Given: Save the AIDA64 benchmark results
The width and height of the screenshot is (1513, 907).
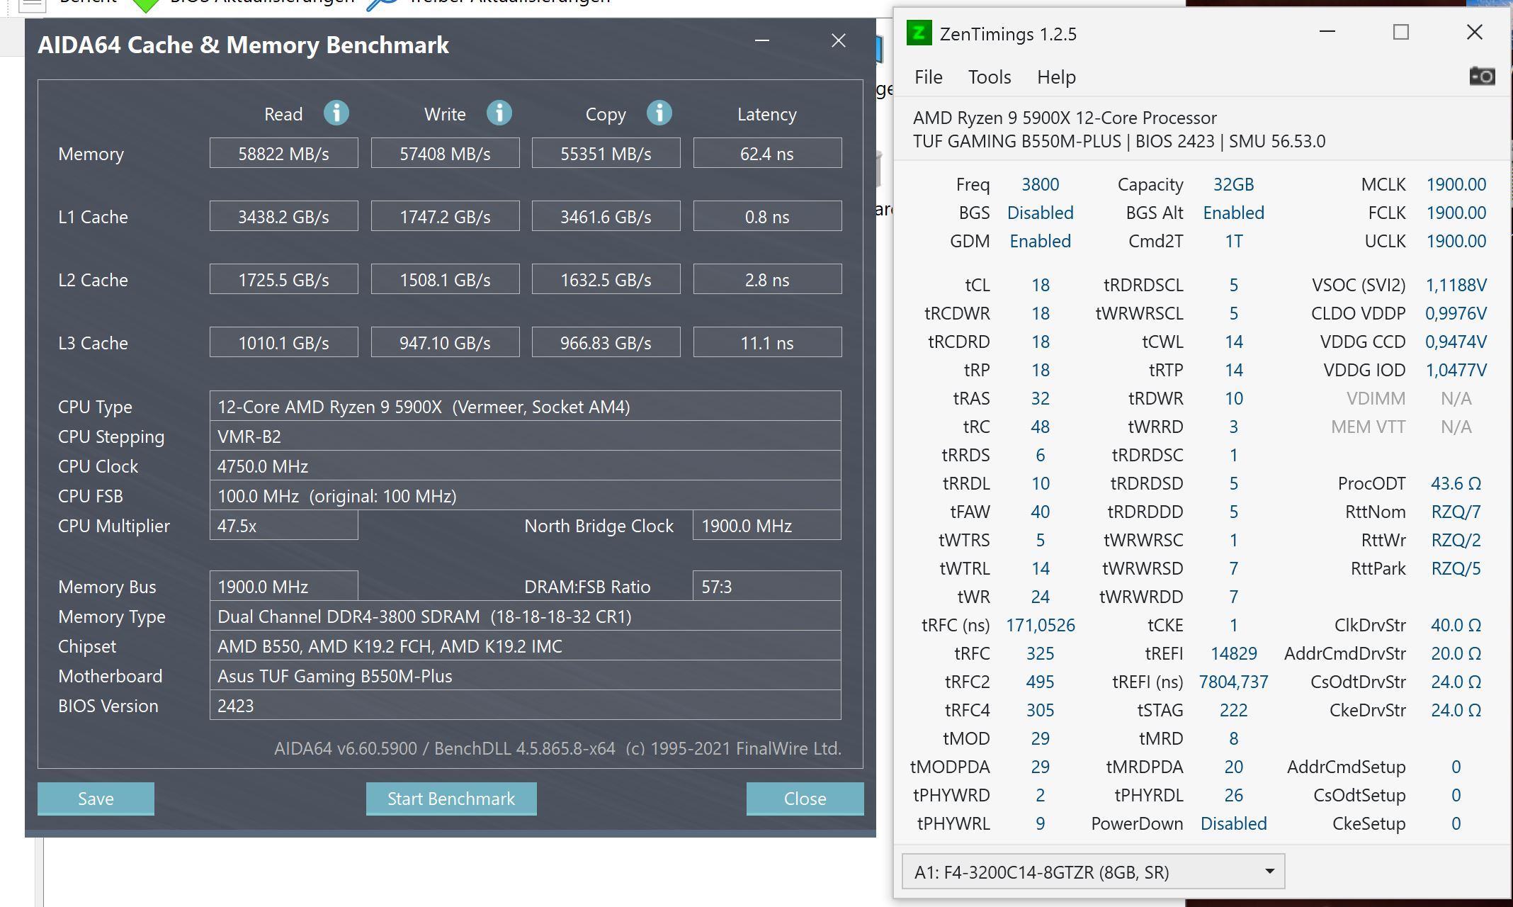Looking at the screenshot, I should tap(96, 799).
